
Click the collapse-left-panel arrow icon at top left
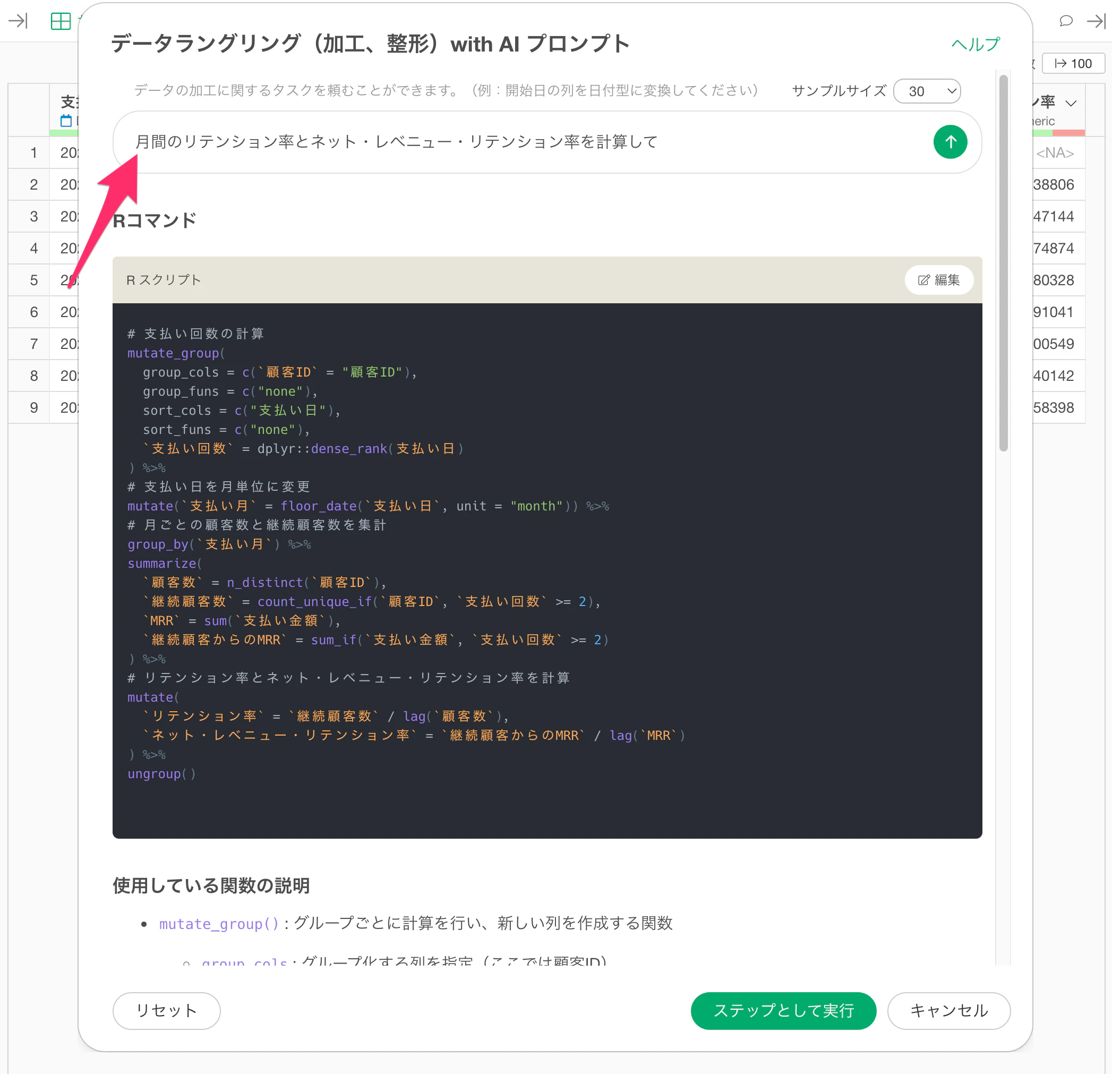point(18,21)
